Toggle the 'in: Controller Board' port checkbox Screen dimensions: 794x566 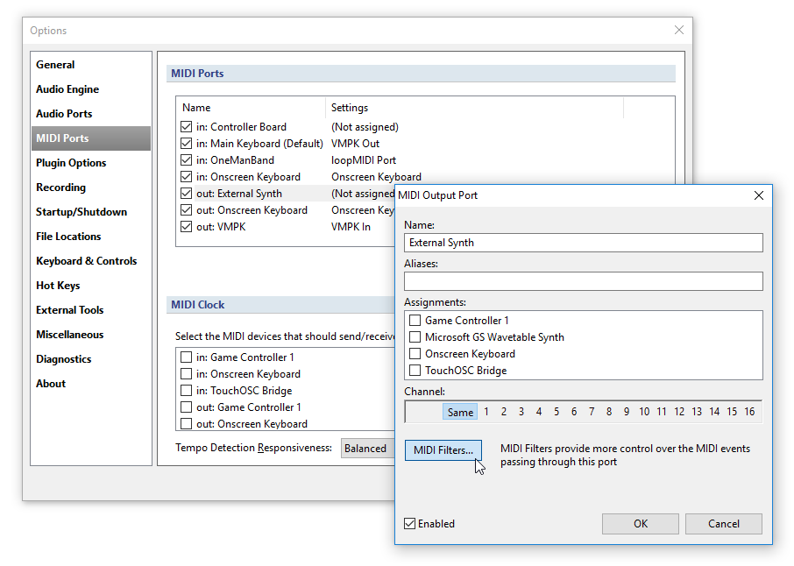tap(187, 126)
